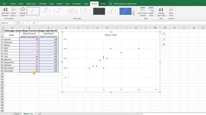
Task: Click the title cell Hubungan antara Biaya Promosi
Action: (31, 31)
